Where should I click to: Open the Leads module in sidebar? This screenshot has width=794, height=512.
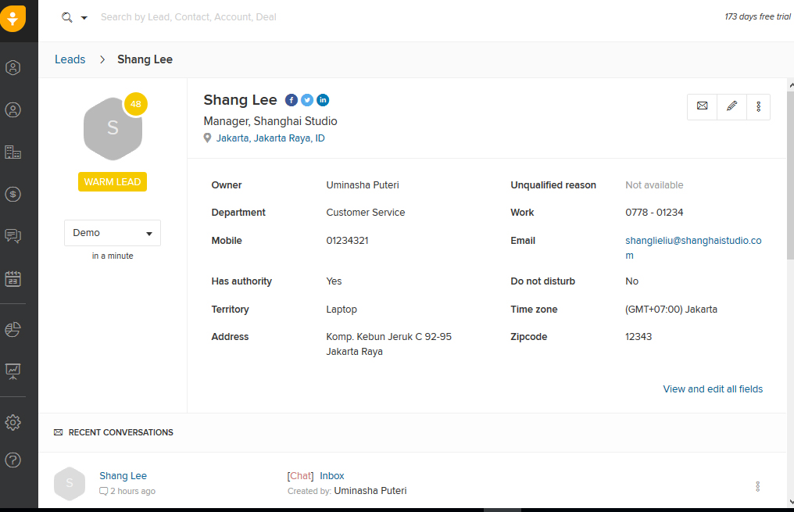pyautogui.click(x=13, y=68)
